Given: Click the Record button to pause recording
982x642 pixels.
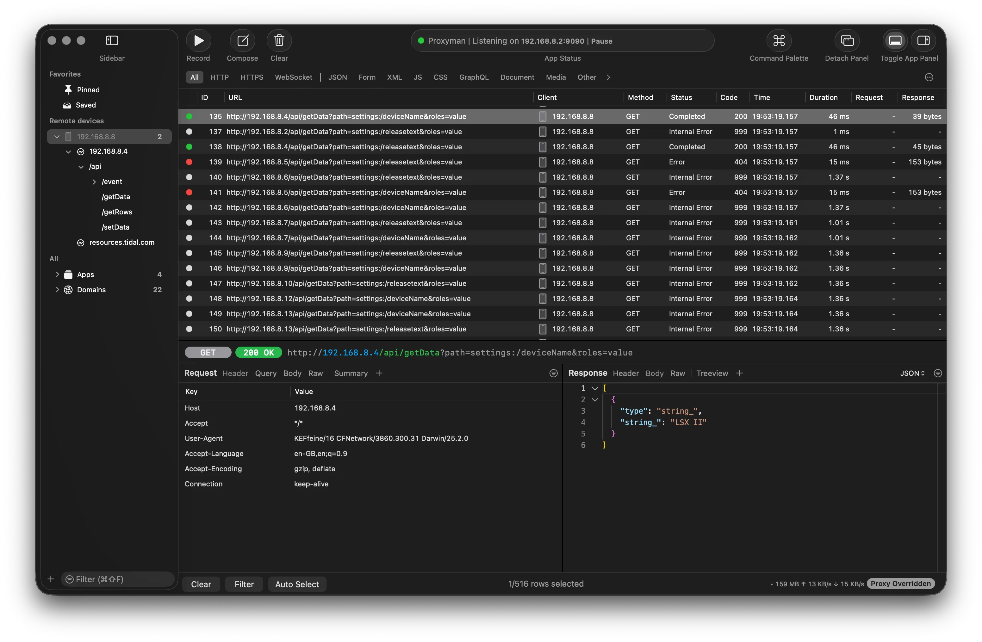Looking at the screenshot, I should pos(198,40).
